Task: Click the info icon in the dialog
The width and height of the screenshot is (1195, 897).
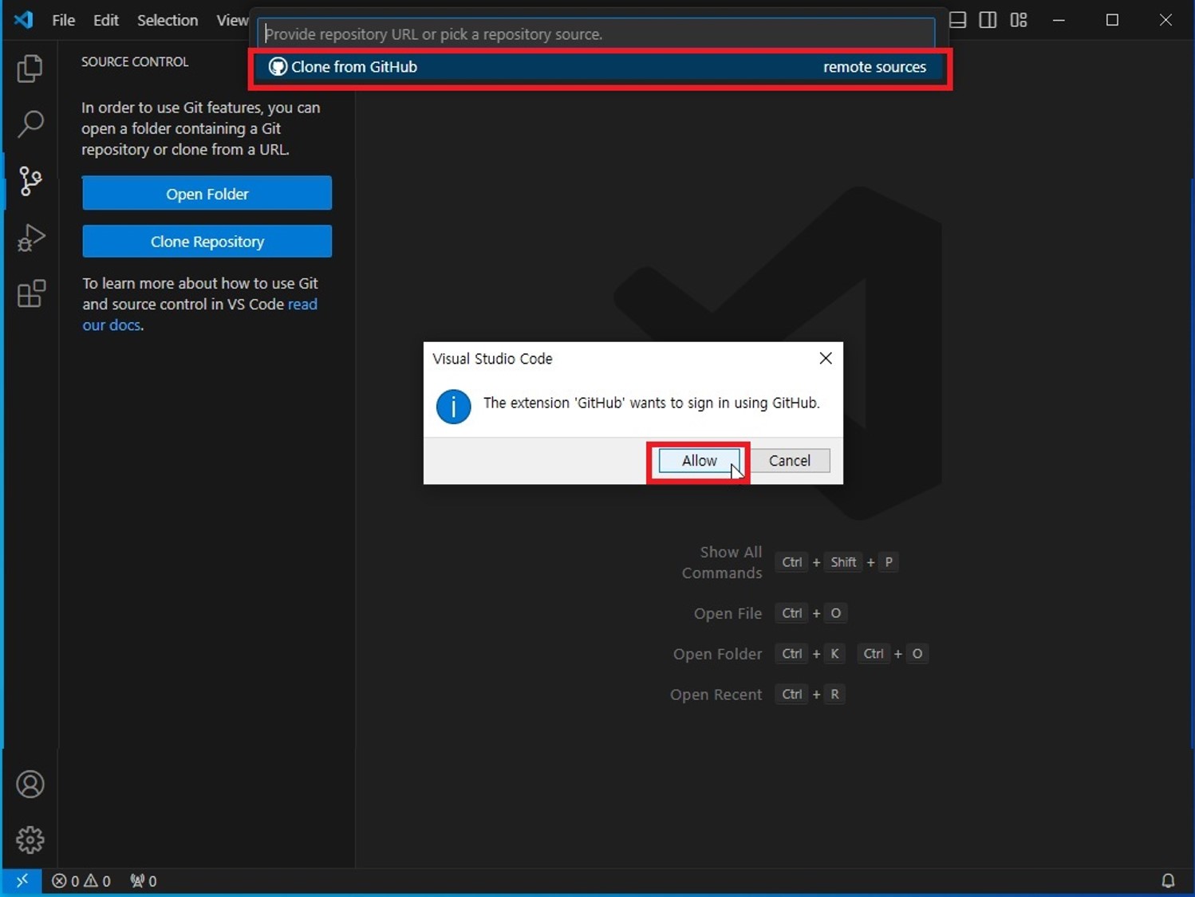Action: pyautogui.click(x=453, y=407)
